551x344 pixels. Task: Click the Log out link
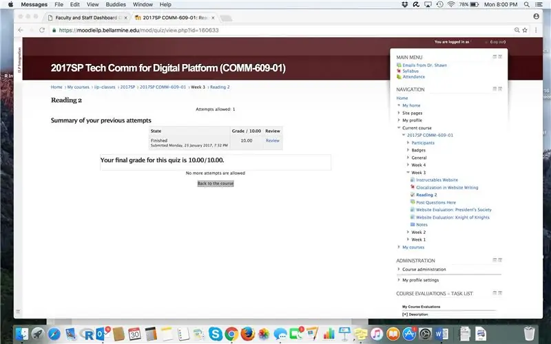click(498, 42)
